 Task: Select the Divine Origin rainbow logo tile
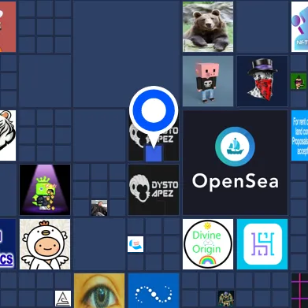click(208, 244)
